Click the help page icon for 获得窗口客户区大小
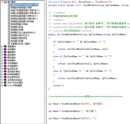 [9, 35]
